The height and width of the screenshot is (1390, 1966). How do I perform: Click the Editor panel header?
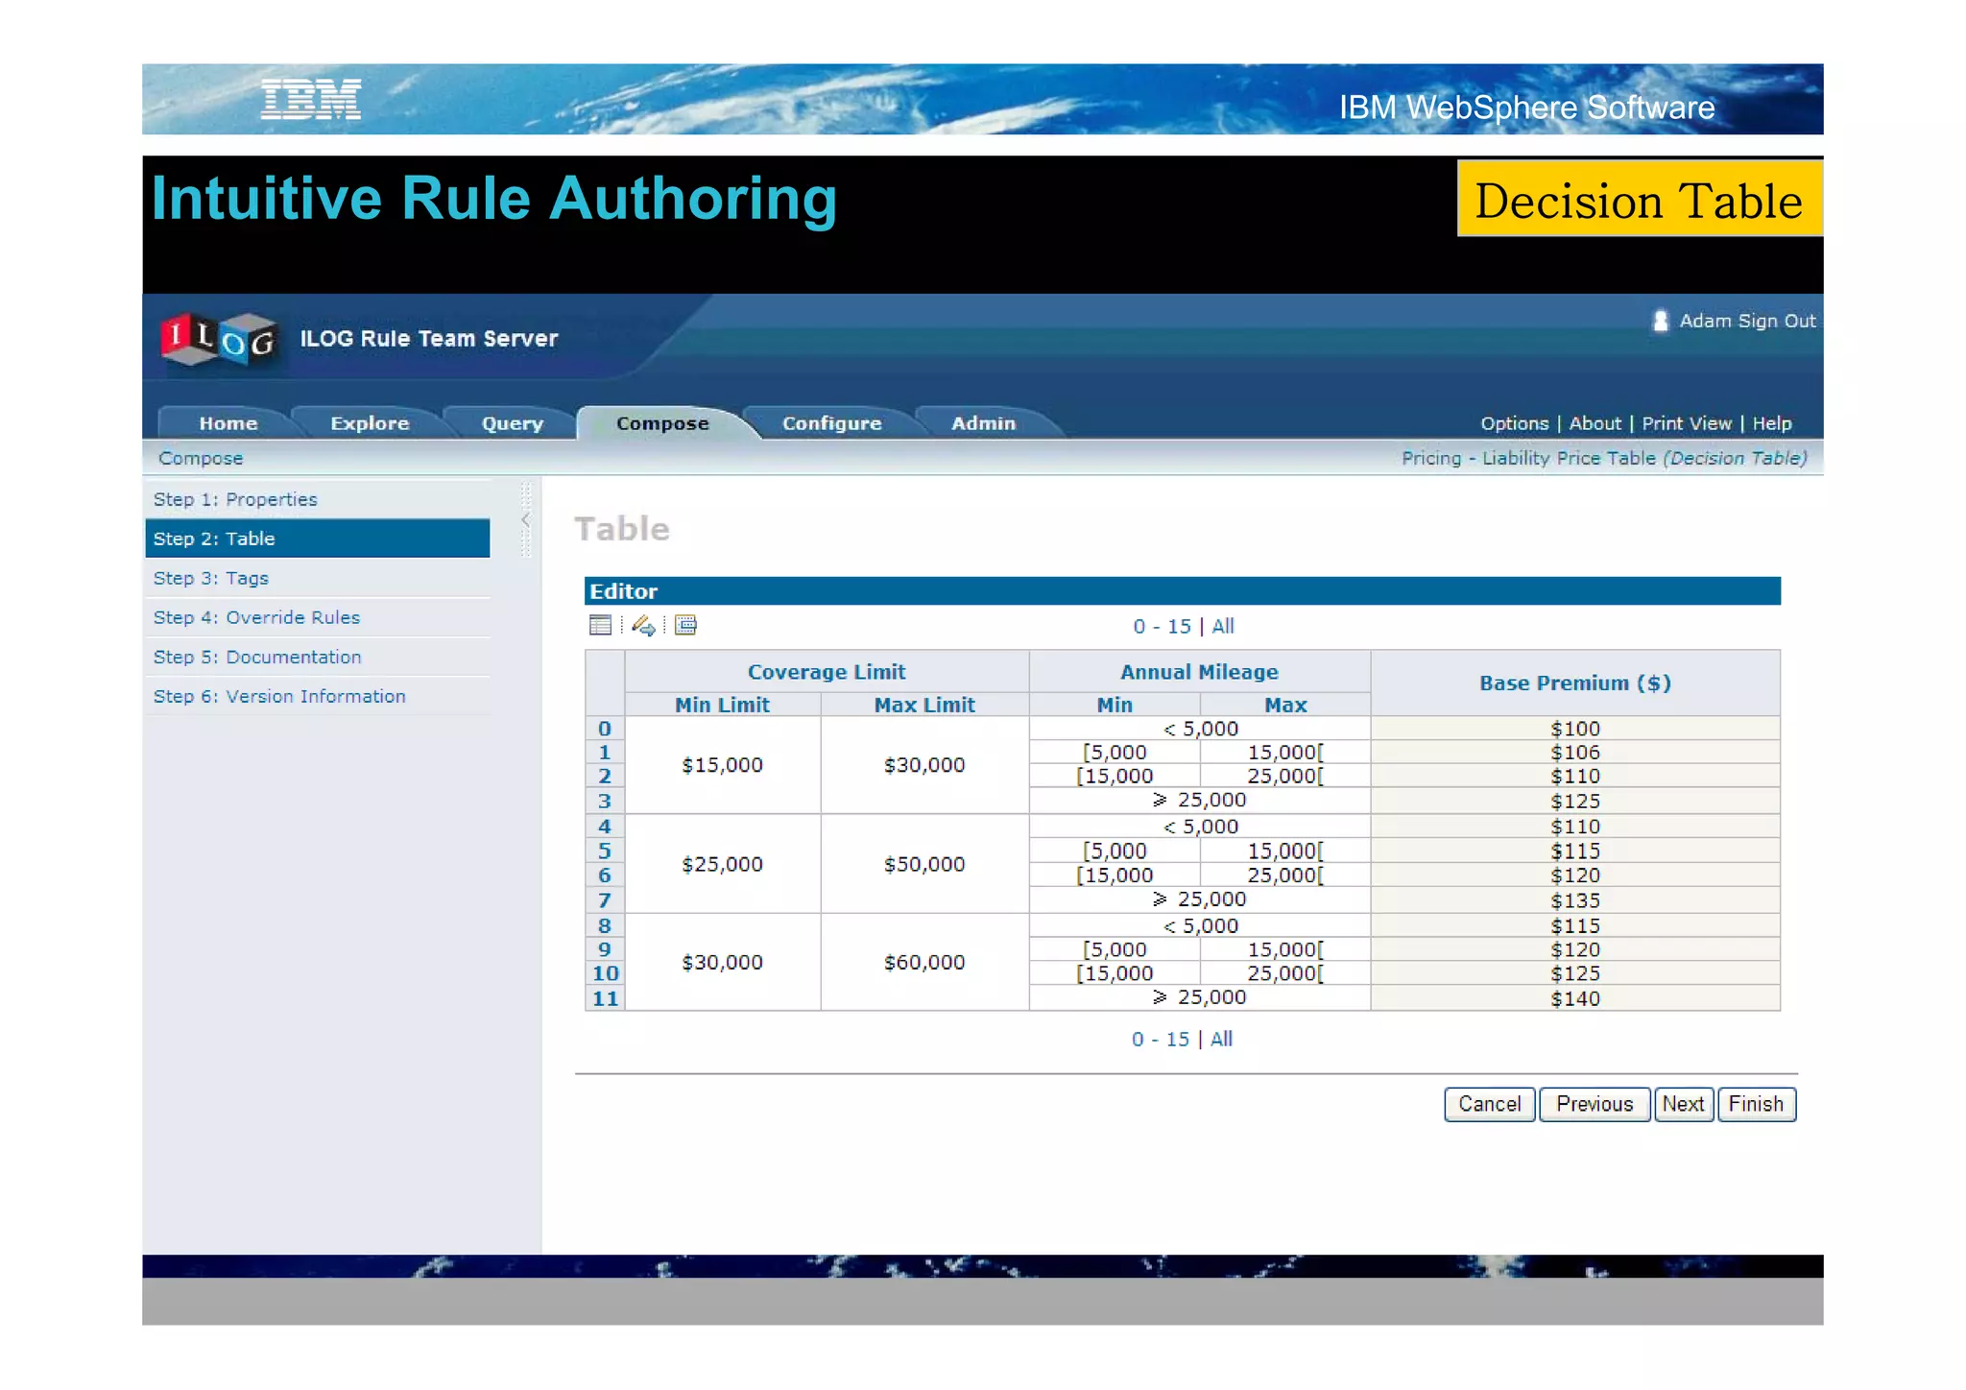point(1182,591)
